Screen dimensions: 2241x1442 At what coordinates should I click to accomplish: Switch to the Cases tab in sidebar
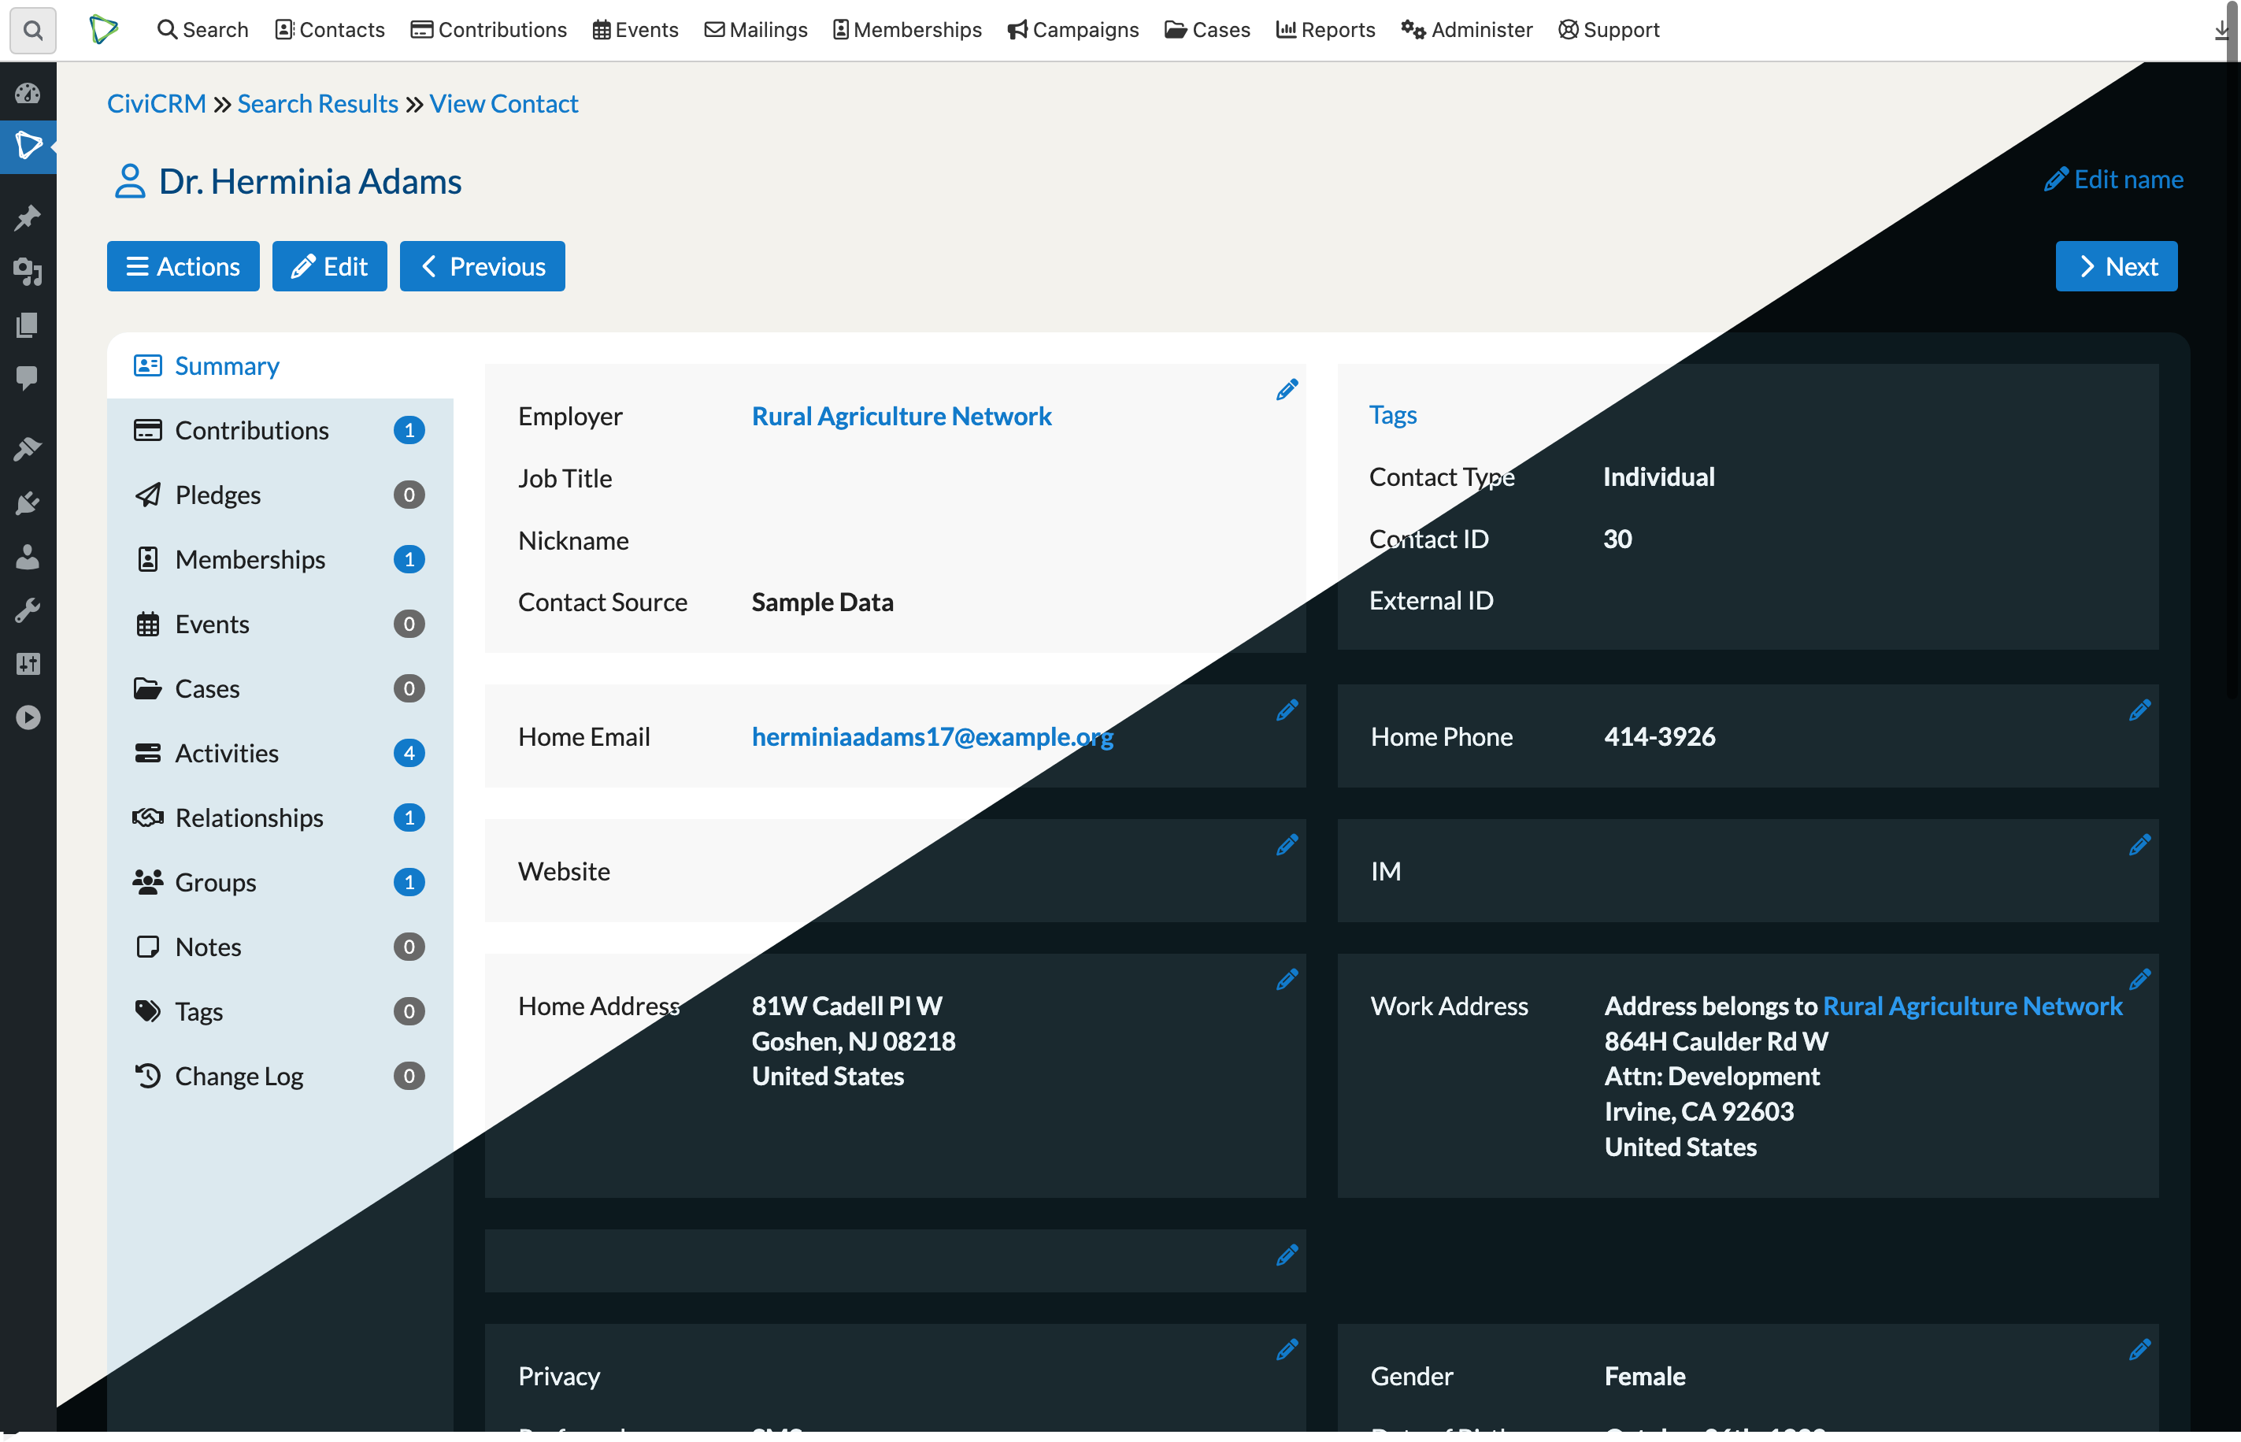(280, 689)
